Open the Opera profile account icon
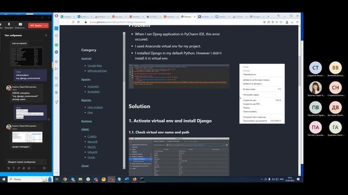This screenshot has height=195, width=348. click(x=287, y=22)
